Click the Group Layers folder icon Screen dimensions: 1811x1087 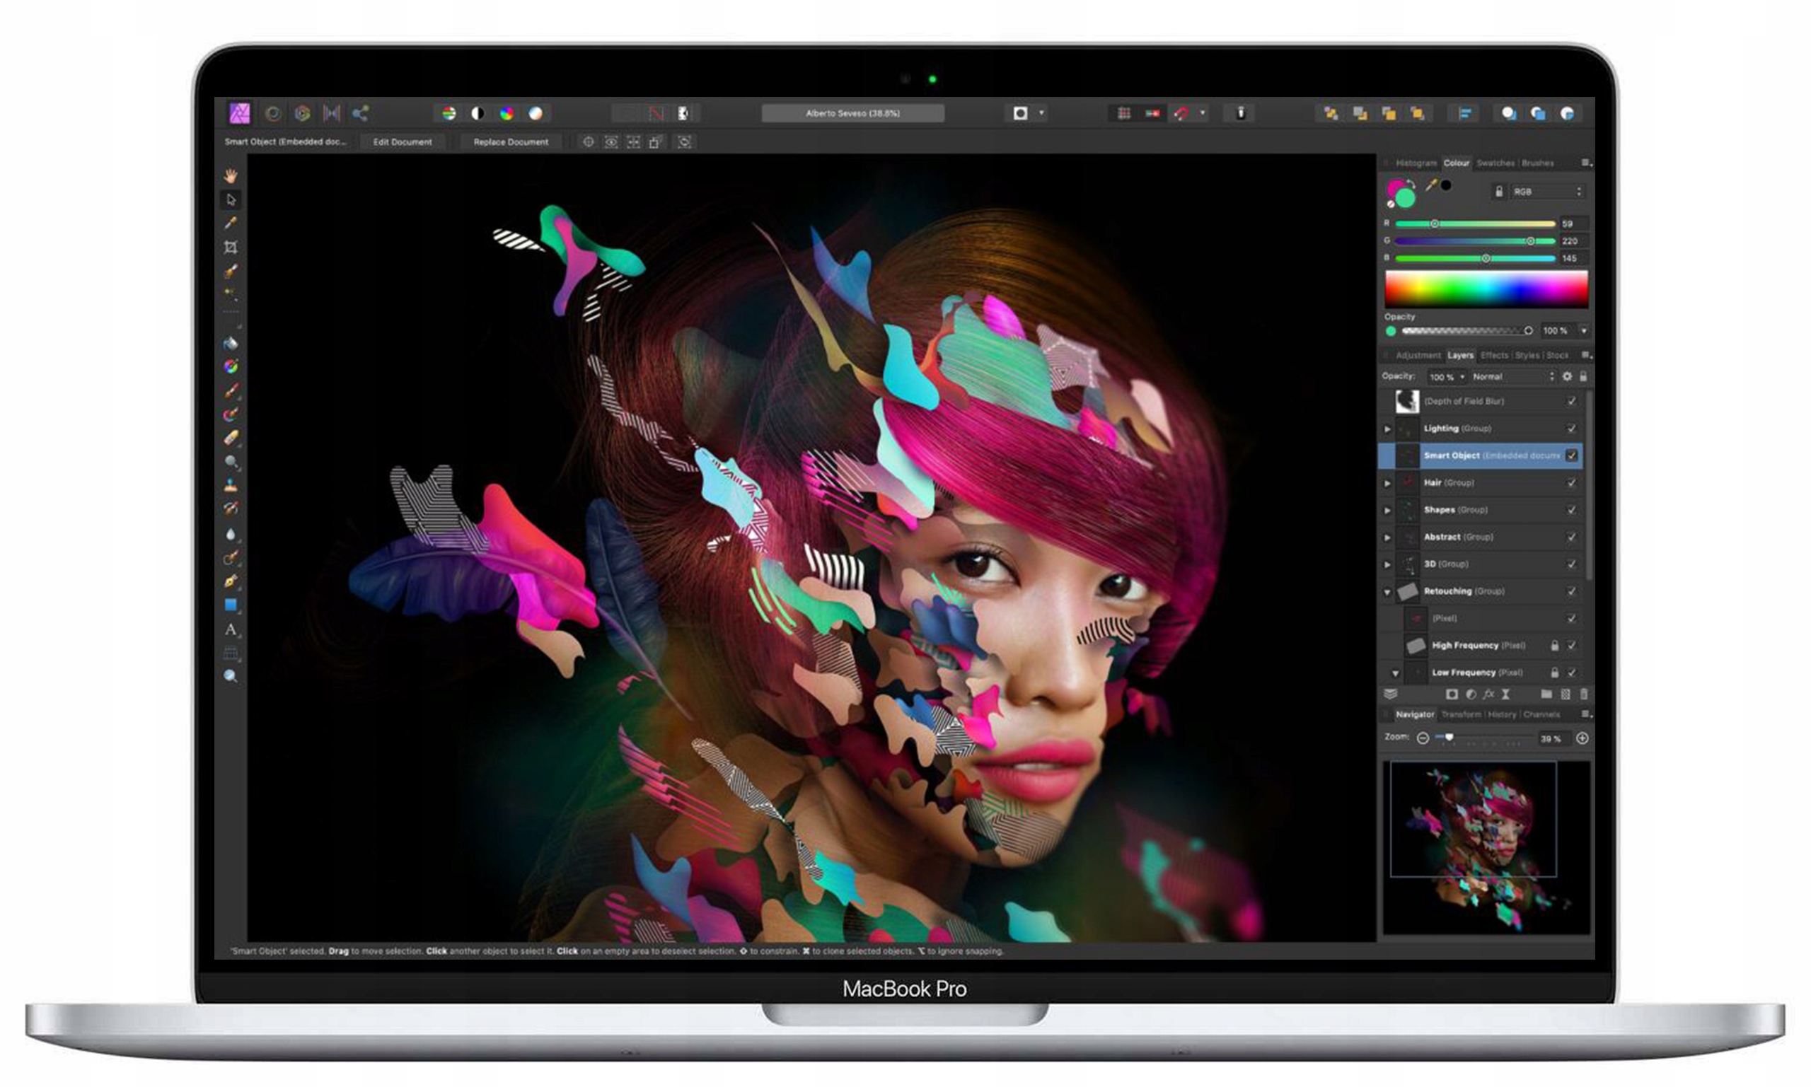click(1546, 694)
